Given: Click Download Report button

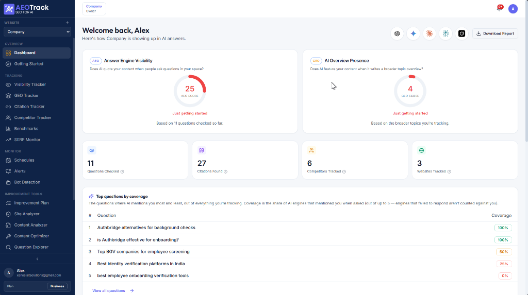Looking at the screenshot, I should click(x=495, y=33).
